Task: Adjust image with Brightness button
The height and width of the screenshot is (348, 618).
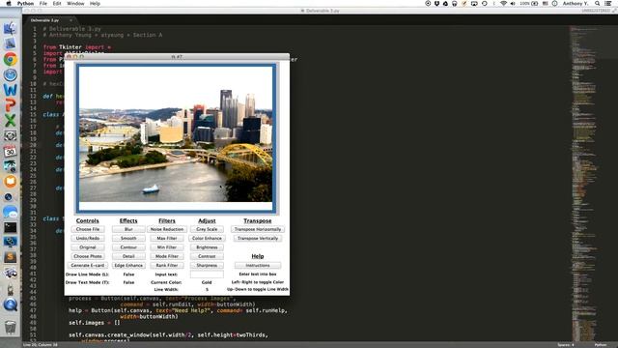Action: point(207,247)
